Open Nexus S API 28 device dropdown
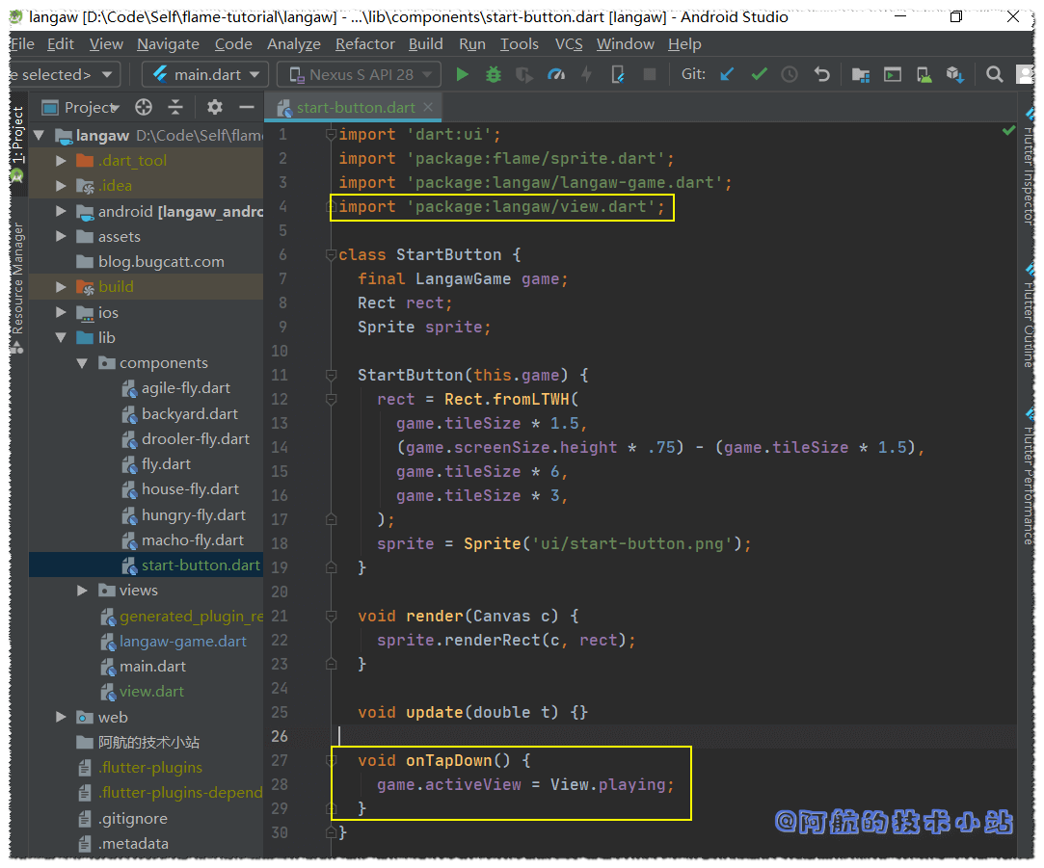 point(359,74)
